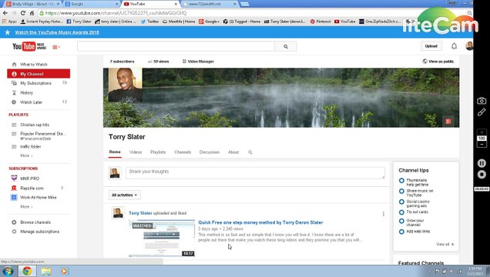Click the Twitter bookmark
The height and width of the screenshot is (277, 490).
click(x=149, y=22)
